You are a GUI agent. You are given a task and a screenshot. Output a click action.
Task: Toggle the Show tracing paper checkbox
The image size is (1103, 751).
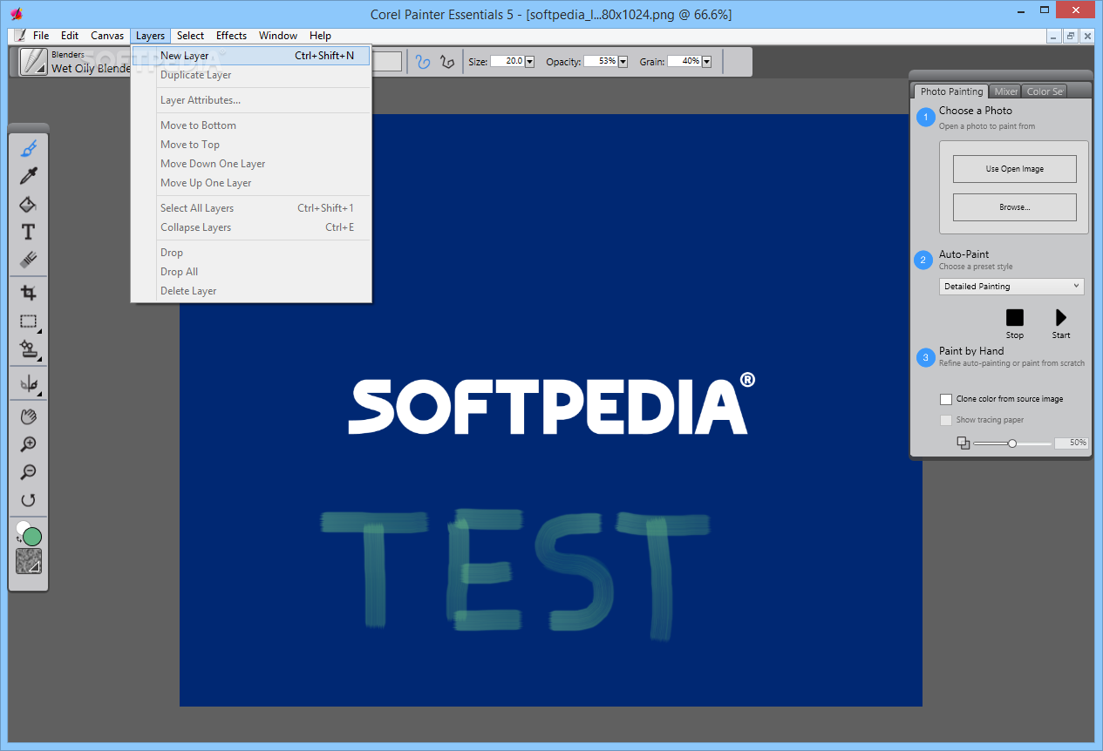point(946,420)
